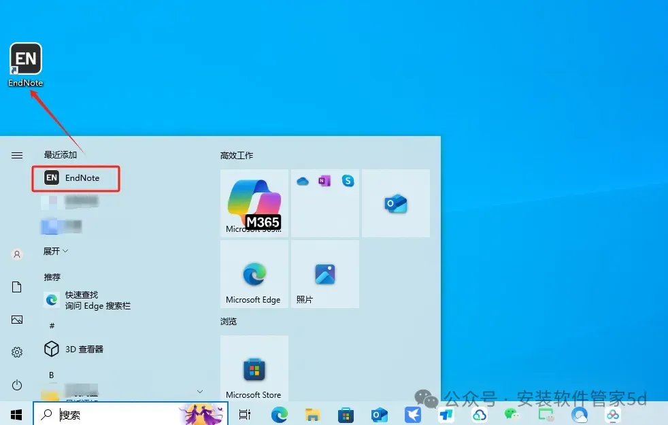Expand the 展开 recently added list
Viewport: 668px width, 425px height.
pyautogui.click(x=56, y=251)
